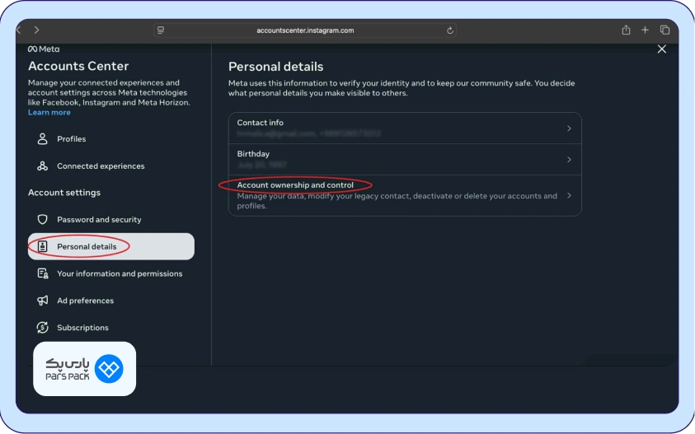This screenshot has width=695, height=434.
Task: Click the Subscriptions icon in sidebar
Action: 43,328
